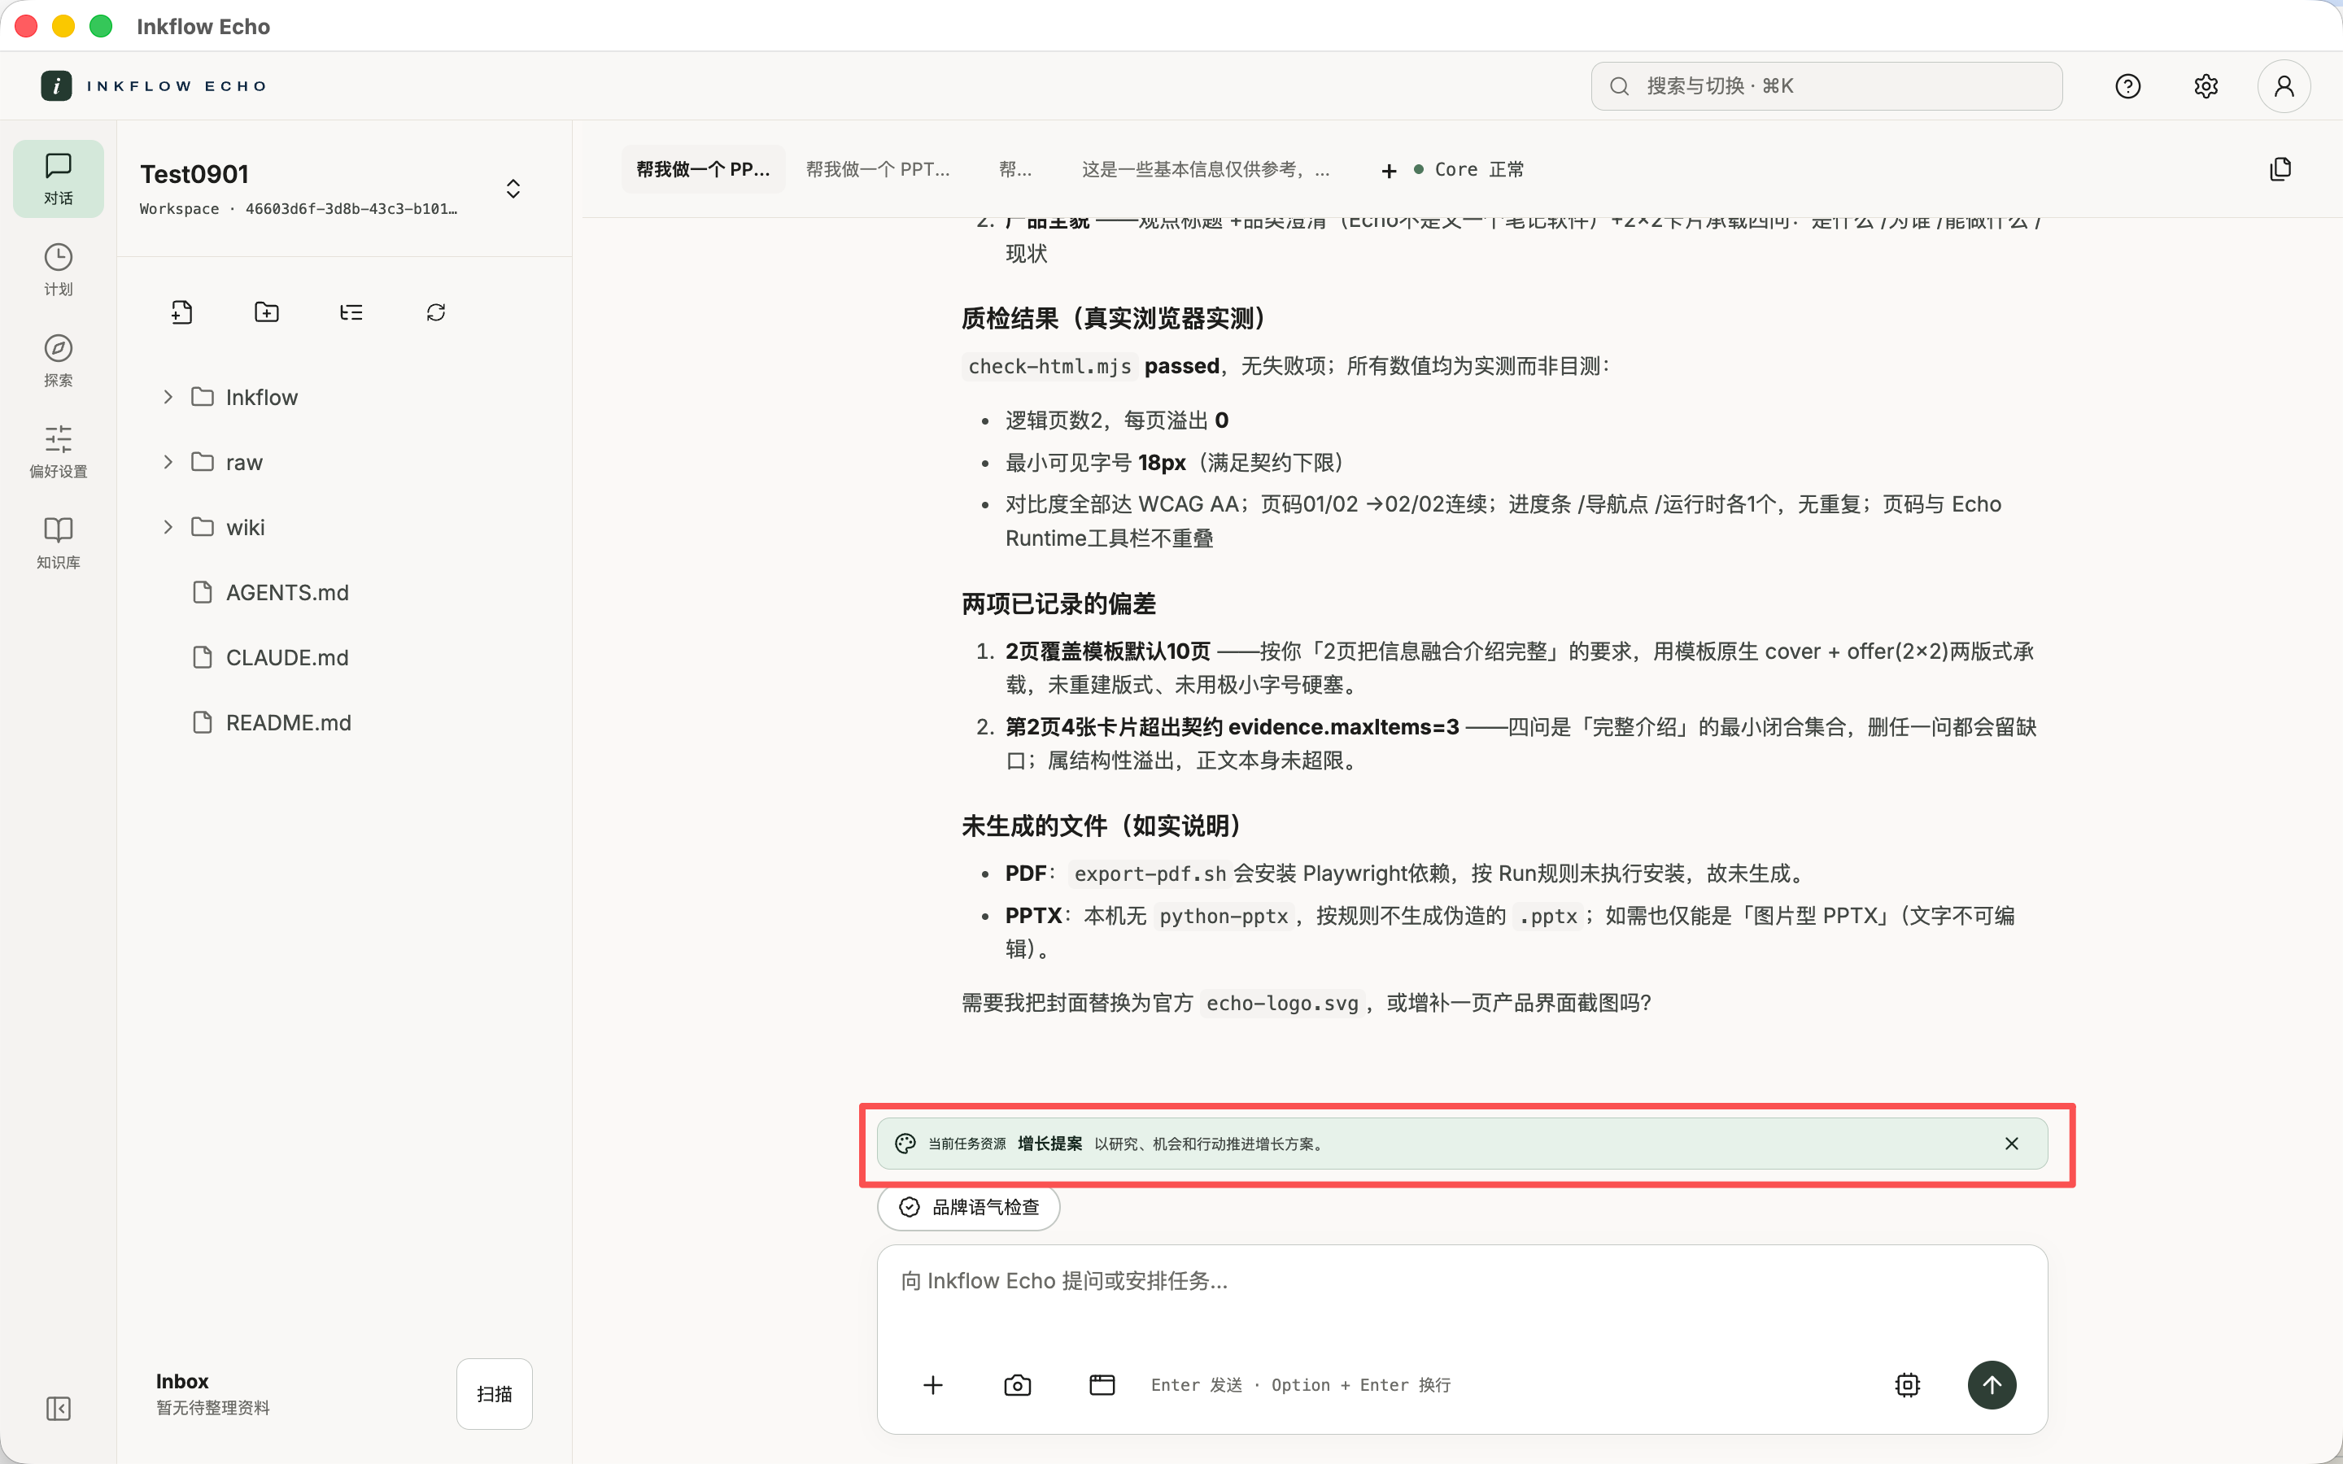
Task: Create a new folder in workspace
Action: click(266, 312)
